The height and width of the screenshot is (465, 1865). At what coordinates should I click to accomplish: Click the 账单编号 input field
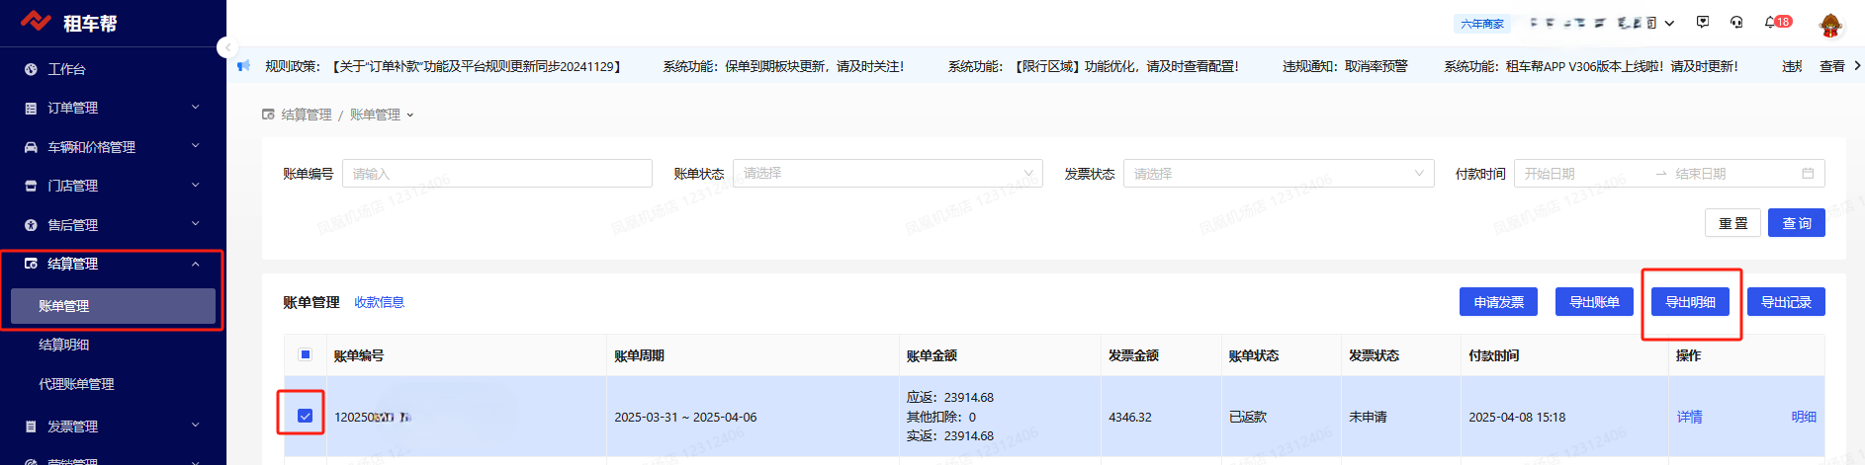pos(496,174)
